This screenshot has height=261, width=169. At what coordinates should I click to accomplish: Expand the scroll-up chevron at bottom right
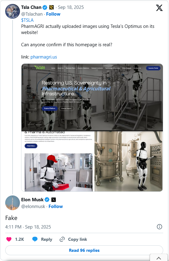click(x=159, y=258)
